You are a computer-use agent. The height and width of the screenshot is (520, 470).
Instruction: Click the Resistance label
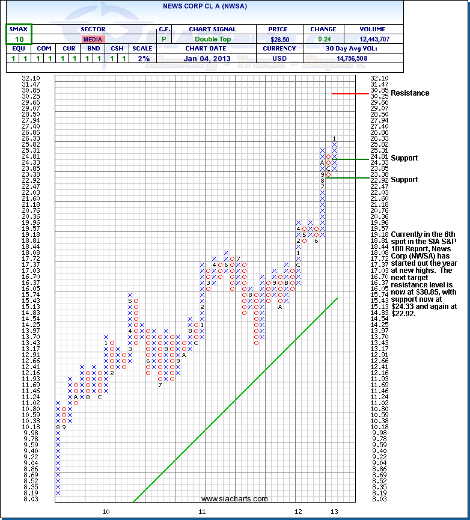[410, 93]
